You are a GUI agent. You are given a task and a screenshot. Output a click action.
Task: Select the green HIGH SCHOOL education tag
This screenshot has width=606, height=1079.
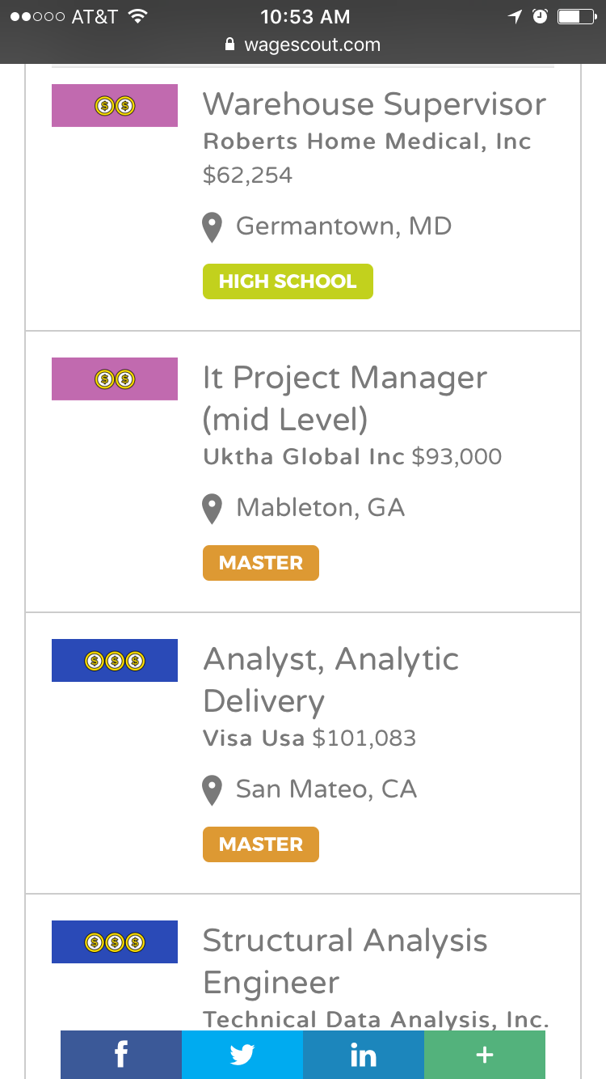tap(288, 281)
